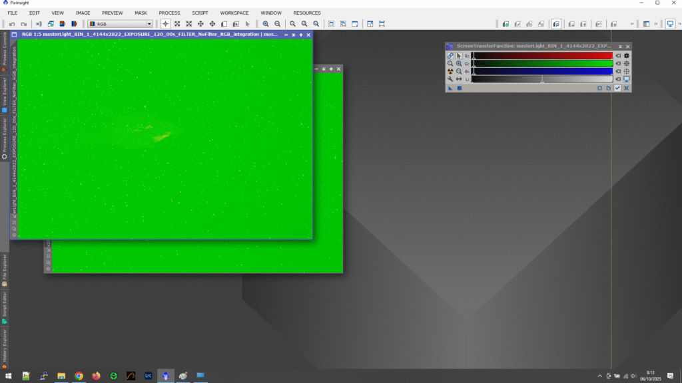Toggle linked RGB channels in ScreenTransferFunction
The height and width of the screenshot is (383, 682).
450,56
